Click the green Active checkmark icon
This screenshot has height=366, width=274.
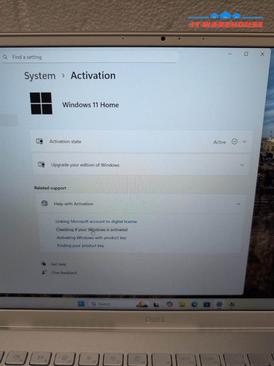pos(235,141)
